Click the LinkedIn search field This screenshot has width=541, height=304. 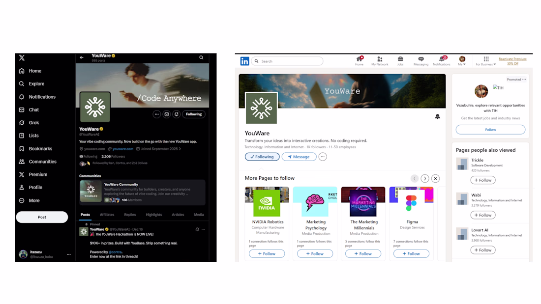point(287,61)
